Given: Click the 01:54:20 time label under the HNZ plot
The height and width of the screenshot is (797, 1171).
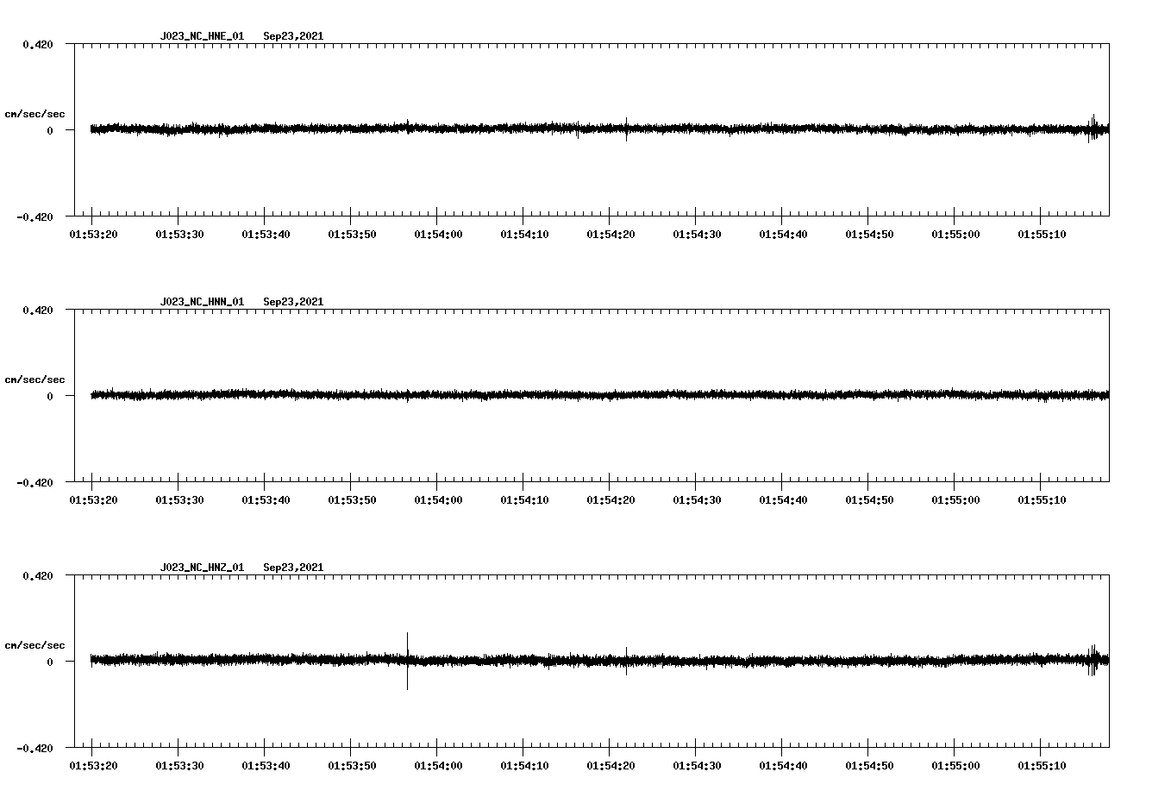Looking at the screenshot, I should point(611,766).
